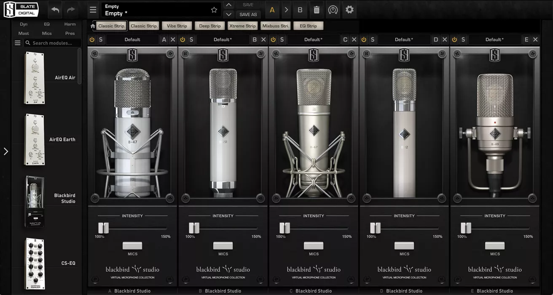Open the Default preset menu on module C

(x=314, y=39)
